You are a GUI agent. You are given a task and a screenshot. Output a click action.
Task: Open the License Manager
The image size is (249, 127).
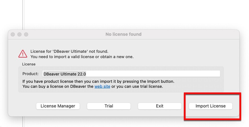pyautogui.click(x=58, y=106)
